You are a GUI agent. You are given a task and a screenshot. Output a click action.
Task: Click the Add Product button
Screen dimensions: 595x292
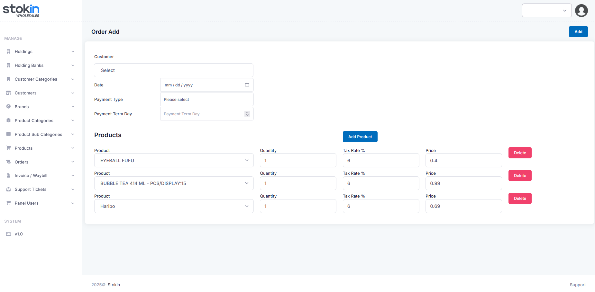(360, 137)
